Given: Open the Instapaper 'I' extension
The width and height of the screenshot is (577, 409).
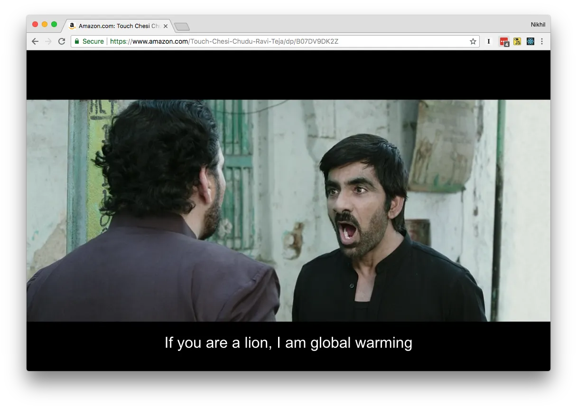Looking at the screenshot, I should tap(489, 41).
